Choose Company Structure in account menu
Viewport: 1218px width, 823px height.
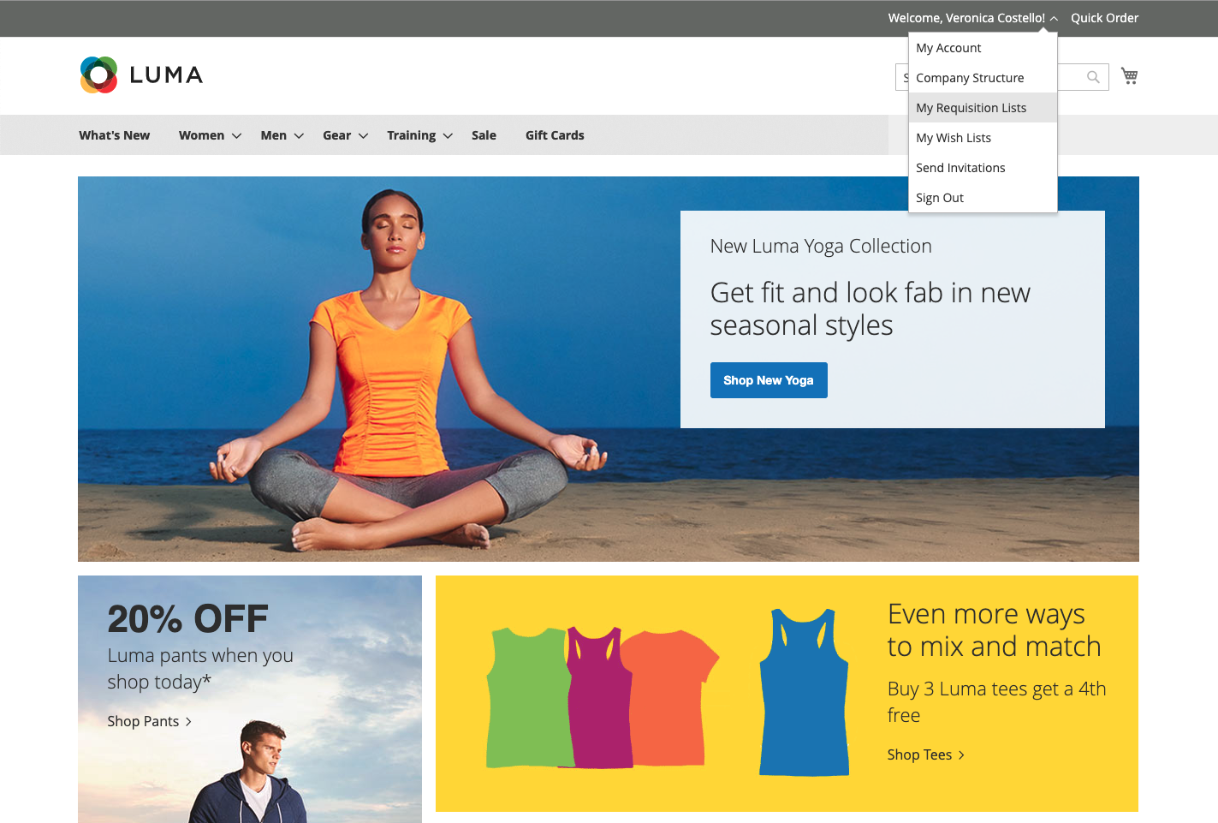click(983, 78)
